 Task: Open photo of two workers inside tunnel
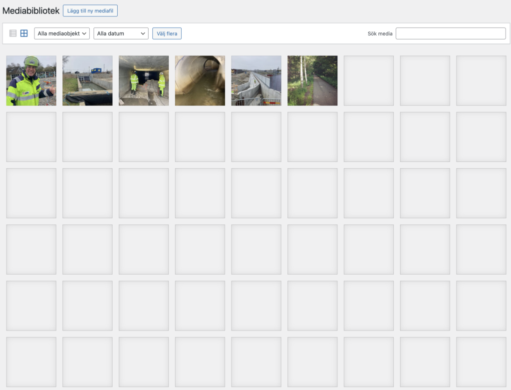tap(144, 81)
